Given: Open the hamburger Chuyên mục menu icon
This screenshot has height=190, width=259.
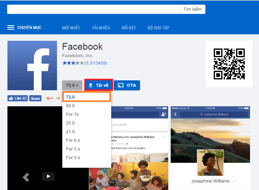Looking at the screenshot, I should tap(11, 28).
